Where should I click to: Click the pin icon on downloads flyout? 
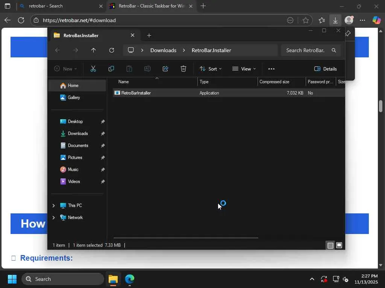click(348, 33)
